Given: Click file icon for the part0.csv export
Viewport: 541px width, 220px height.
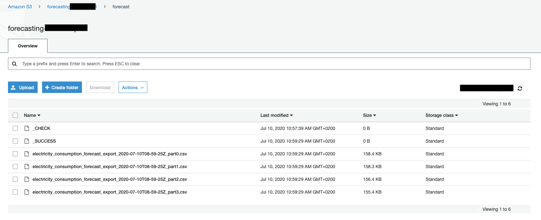Looking at the screenshot, I should tap(27, 154).
